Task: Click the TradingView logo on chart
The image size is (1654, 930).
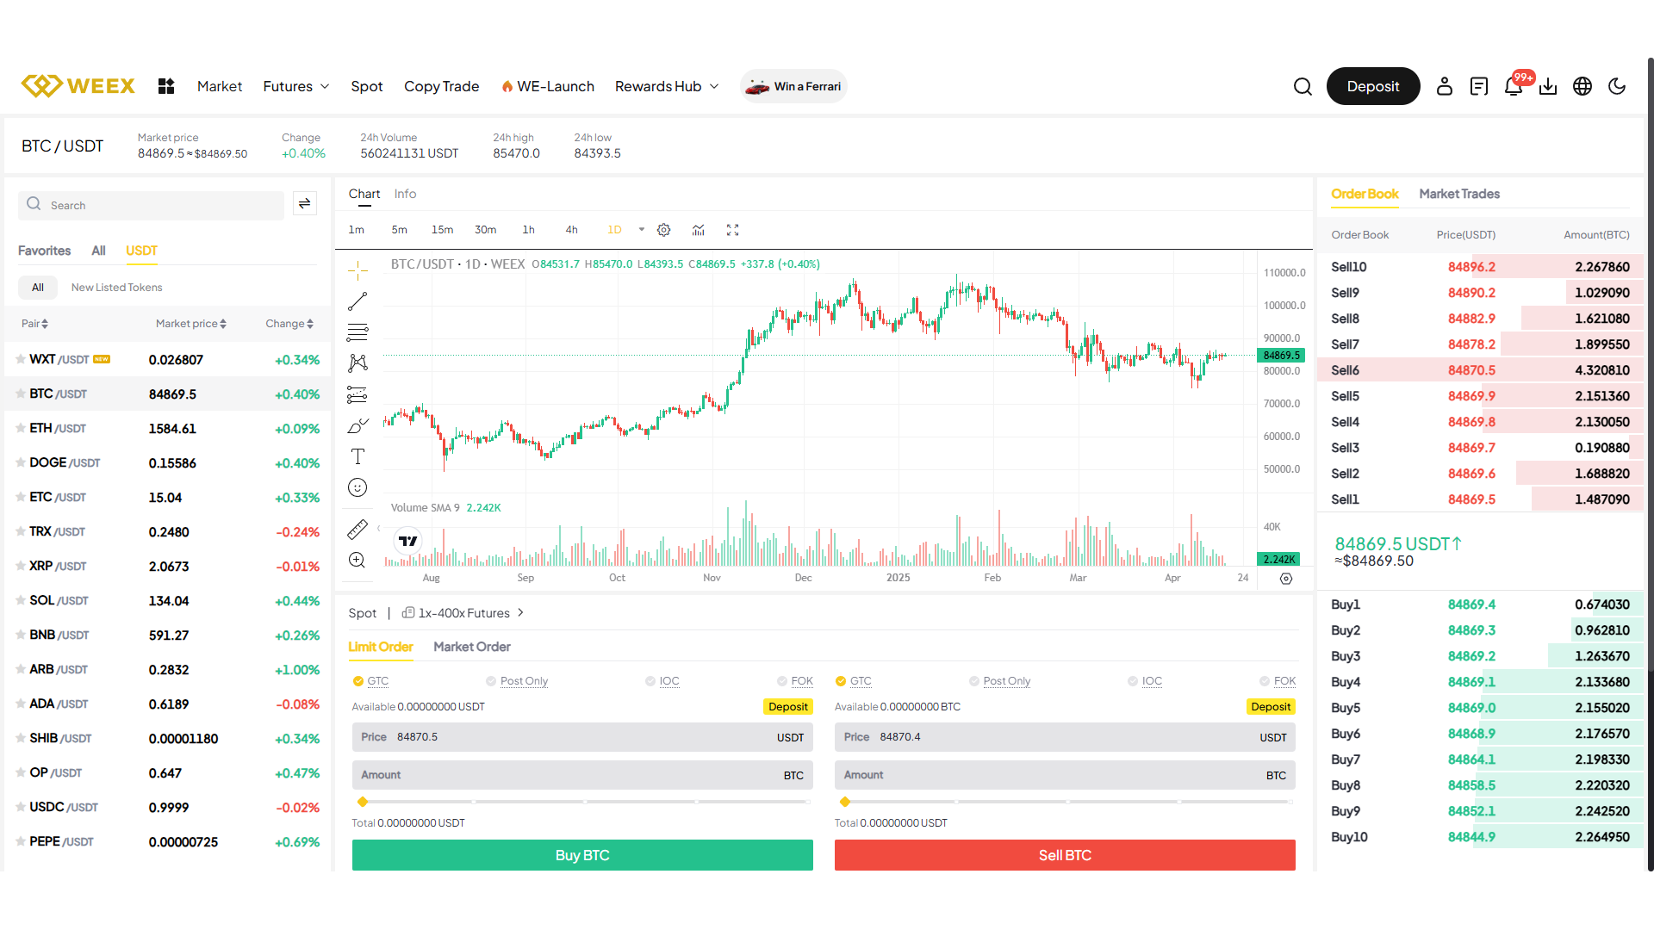Action: (x=408, y=541)
